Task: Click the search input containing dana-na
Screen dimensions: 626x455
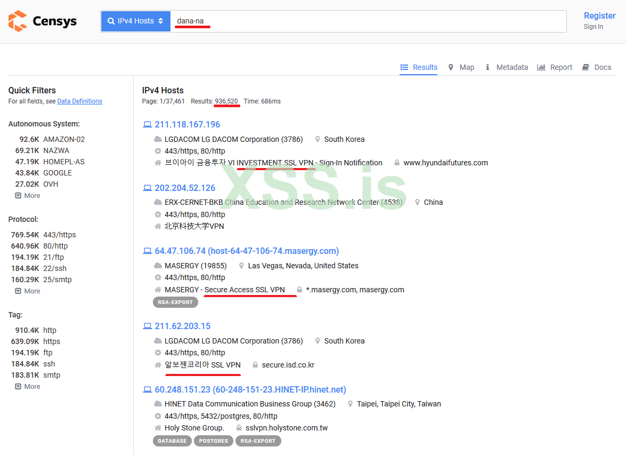Action: point(346,21)
